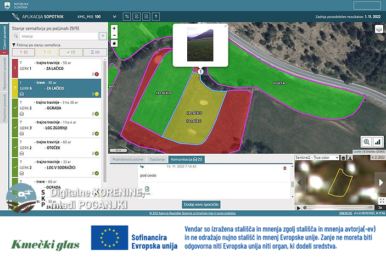This screenshot has width=386, height=257.
Task: Click the parcel list vertical scrollbar
Action: [x=105, y=121]
